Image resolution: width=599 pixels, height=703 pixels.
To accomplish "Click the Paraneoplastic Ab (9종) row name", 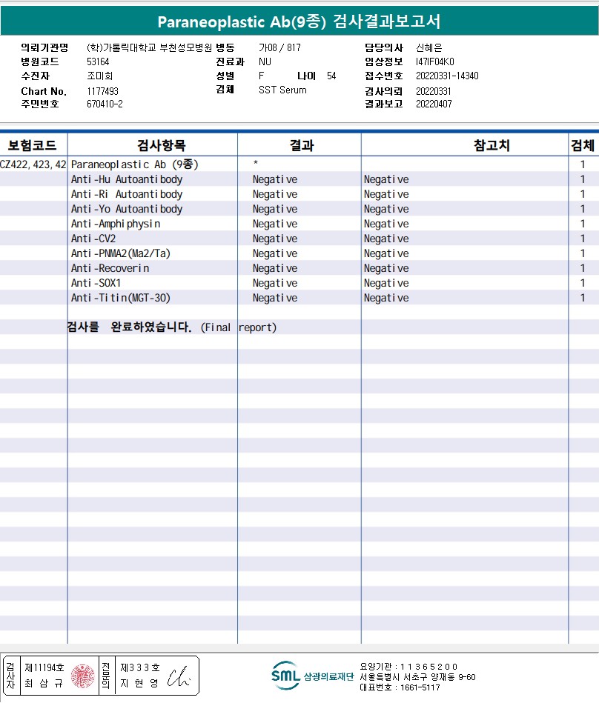I will point(135,164).
